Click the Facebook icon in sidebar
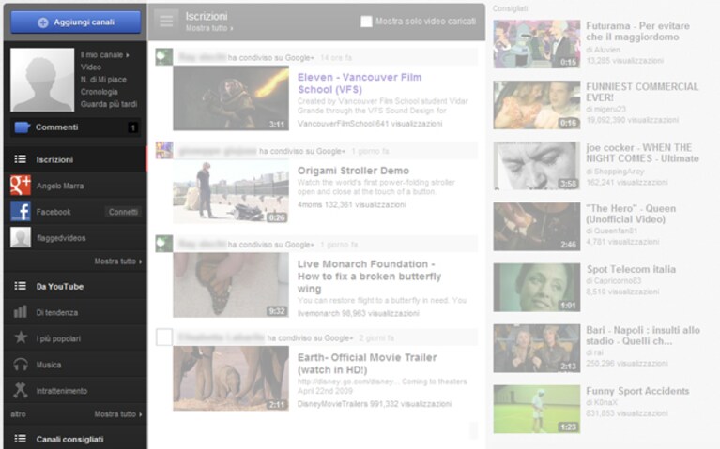The image size is (720, 449). tap(21, 212)
